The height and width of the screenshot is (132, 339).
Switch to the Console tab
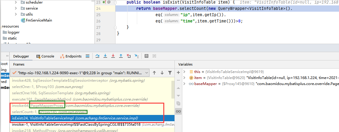tap(45, 56)
